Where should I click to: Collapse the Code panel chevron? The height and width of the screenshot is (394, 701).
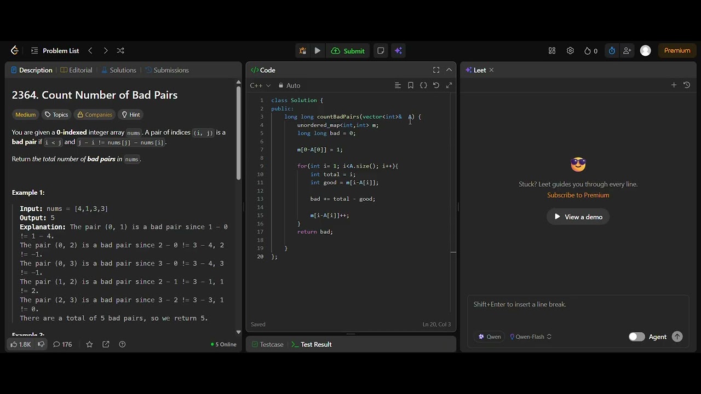(449, 70)
